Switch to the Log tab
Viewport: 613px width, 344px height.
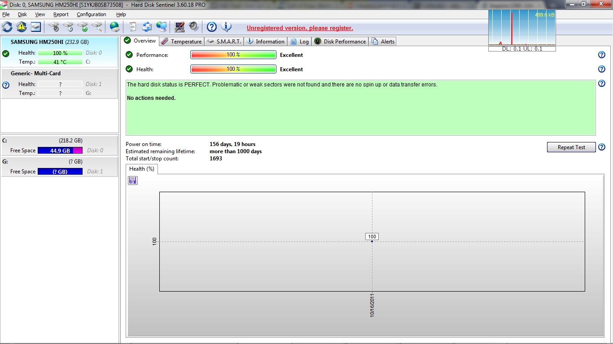pyautogui.click(x=299, y=42)
